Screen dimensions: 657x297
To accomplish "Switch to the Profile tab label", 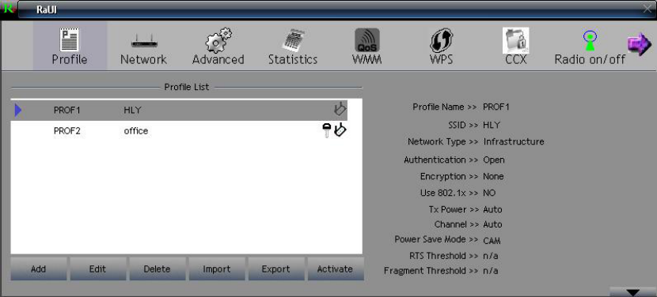I will (70, 59).
